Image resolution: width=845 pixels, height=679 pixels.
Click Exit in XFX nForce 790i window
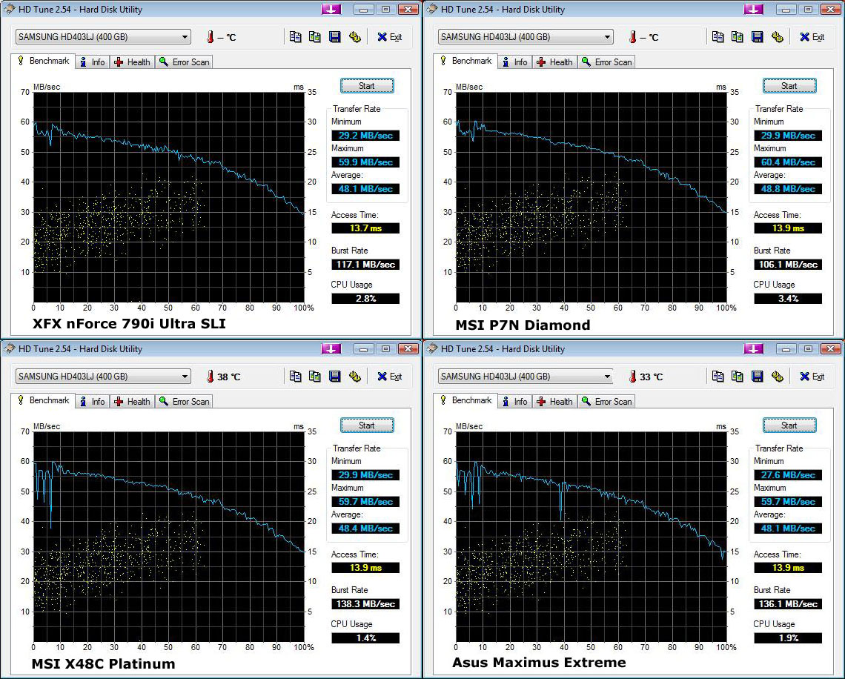point(390,36)
